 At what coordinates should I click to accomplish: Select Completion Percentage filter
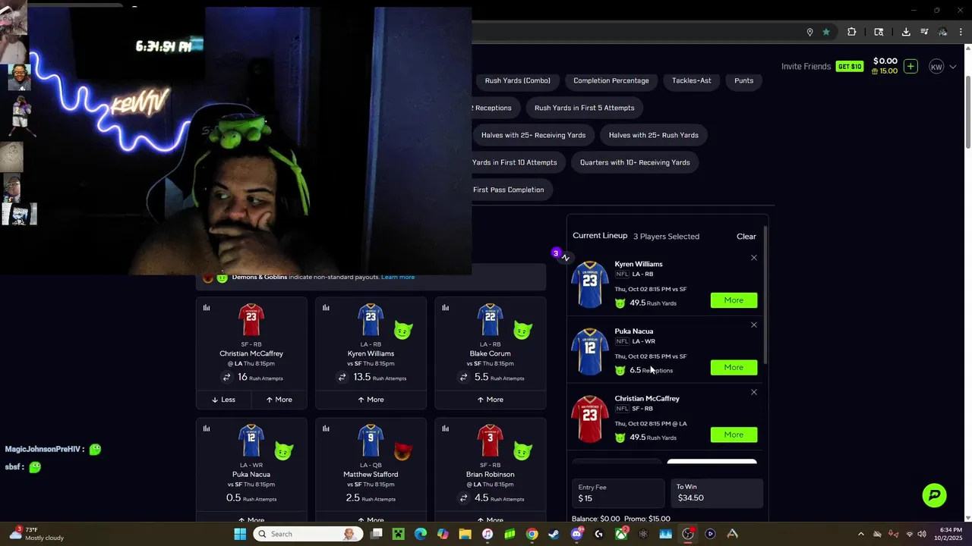pos(611,80)
